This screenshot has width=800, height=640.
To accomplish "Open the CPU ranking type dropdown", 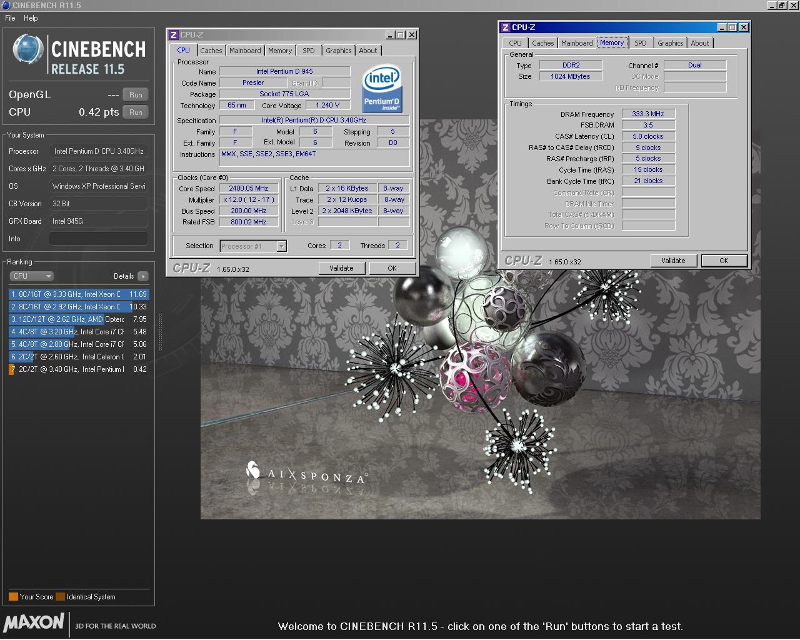I will (31, 276).
